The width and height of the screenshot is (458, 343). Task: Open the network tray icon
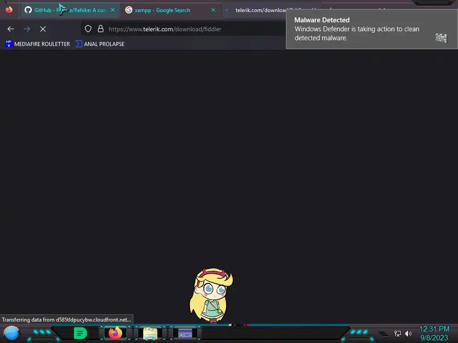click(x=398, y=333)
